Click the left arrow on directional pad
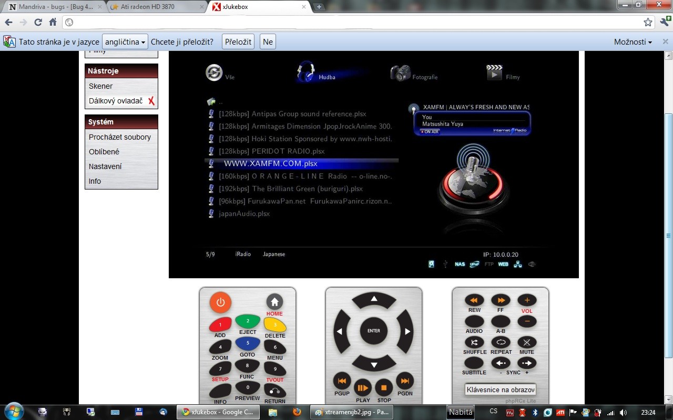Image resolution: width=673 pixels, height=420 pixels. click(x=342, y=331)
